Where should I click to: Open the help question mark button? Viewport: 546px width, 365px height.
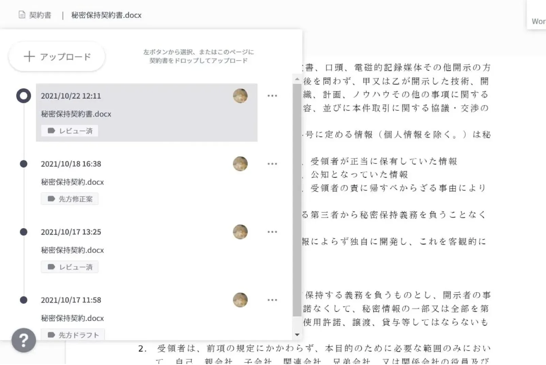pos(24,340)
